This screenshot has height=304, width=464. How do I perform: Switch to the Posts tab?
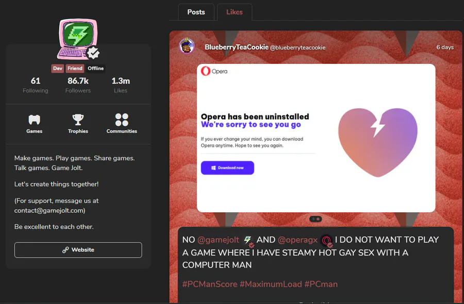coord(196,12)
